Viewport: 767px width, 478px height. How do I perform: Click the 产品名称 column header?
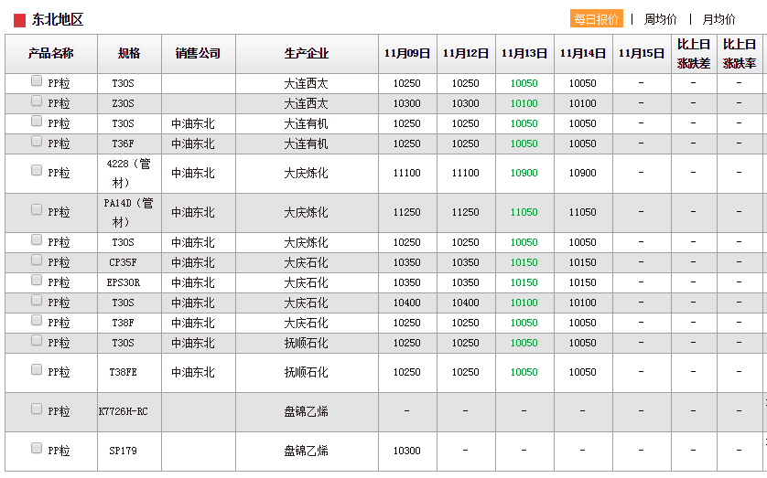[51, 54]
